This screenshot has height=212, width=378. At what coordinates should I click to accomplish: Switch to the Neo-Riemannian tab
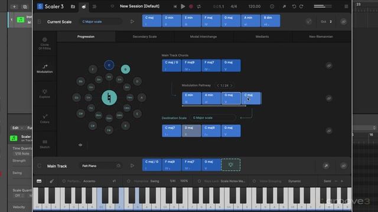coord(321,37)
